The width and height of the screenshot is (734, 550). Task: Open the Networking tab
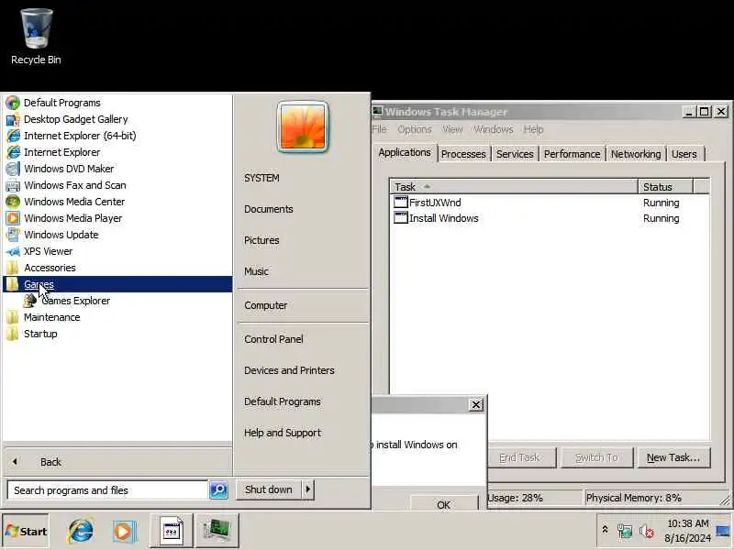(x=636, y=154)
